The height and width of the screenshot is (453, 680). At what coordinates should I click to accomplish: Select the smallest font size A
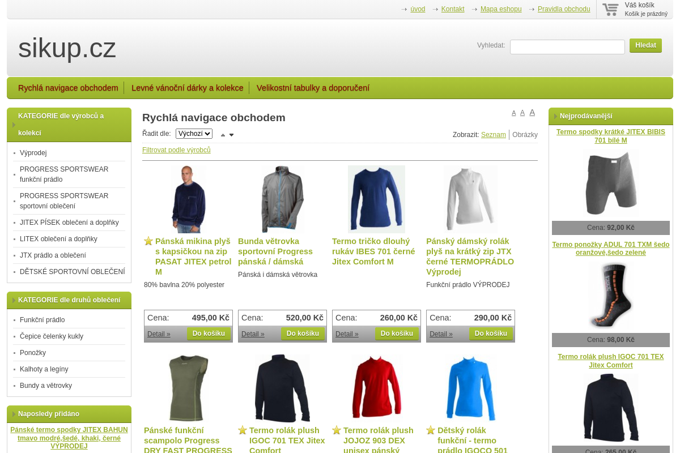(x=513, y=113)
